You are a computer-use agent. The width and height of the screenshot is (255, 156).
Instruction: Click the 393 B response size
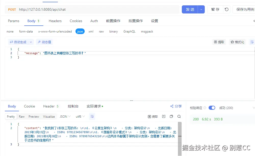pyautogui.click(x=218, y=119)
